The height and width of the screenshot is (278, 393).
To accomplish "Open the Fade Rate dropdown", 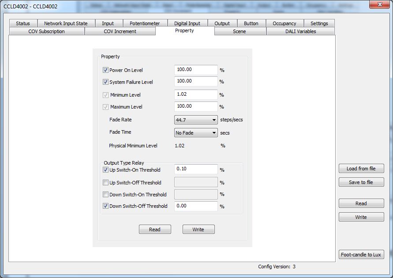I will point(196,120).
